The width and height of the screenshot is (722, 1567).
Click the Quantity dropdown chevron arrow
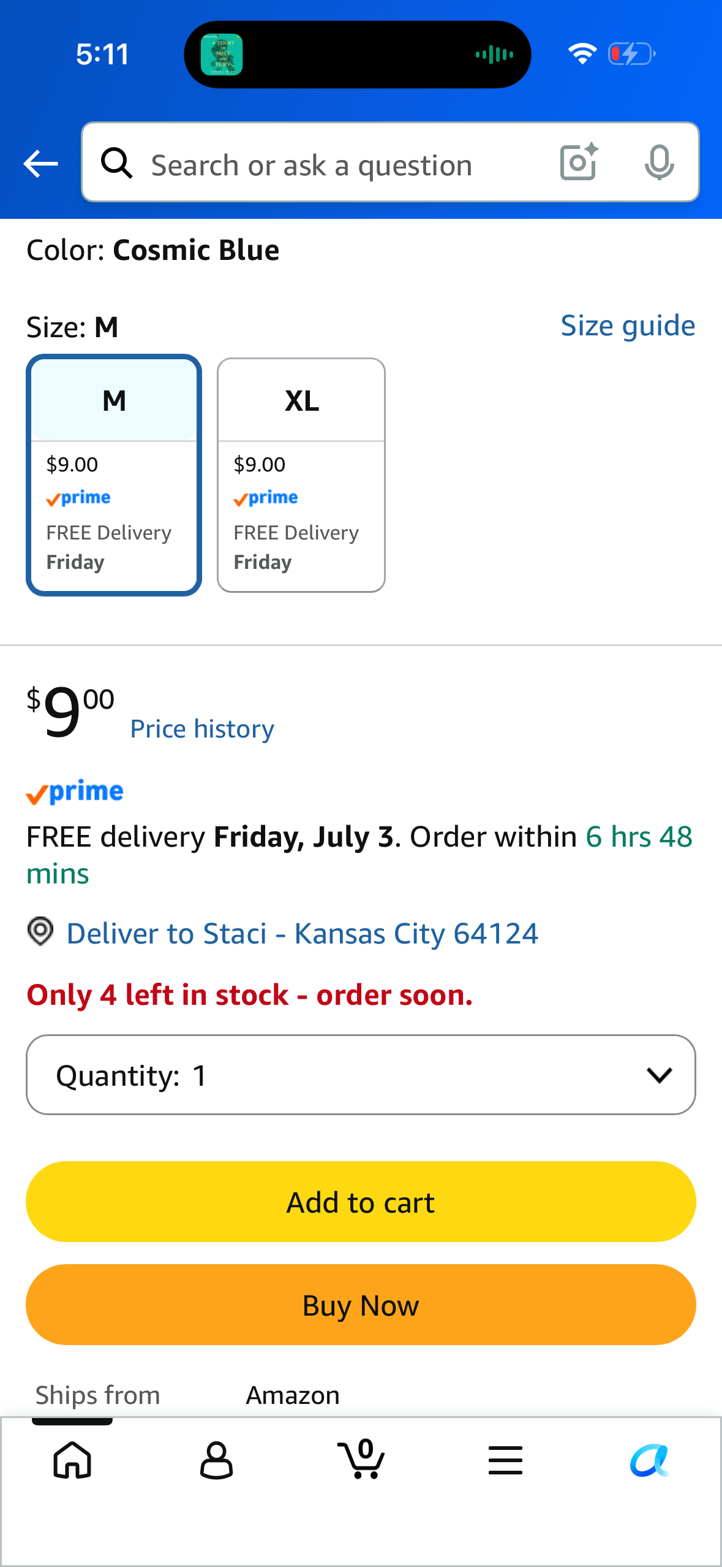pyautogui.click(x=660, y=1075)
